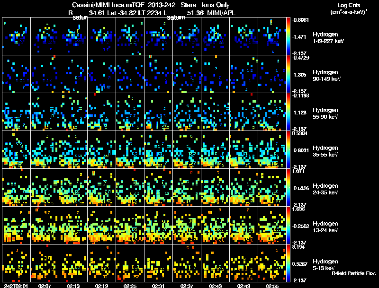The height and width of the screenshot is (288, 379).
Task: Click the color bar beside Hydrogen 35-55 keV
Action: click(x=288, y=149)
